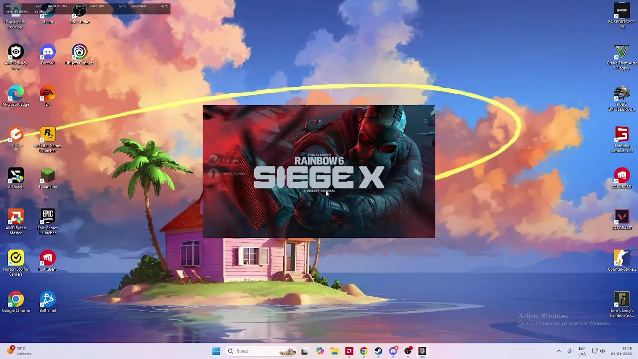The image size is (638, 359).
Task: Select the Riot Client desktop shortcut
Action: click(x=48, y=261)
